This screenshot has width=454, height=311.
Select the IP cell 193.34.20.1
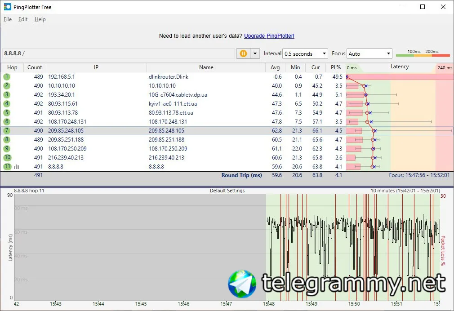(62, 95)
